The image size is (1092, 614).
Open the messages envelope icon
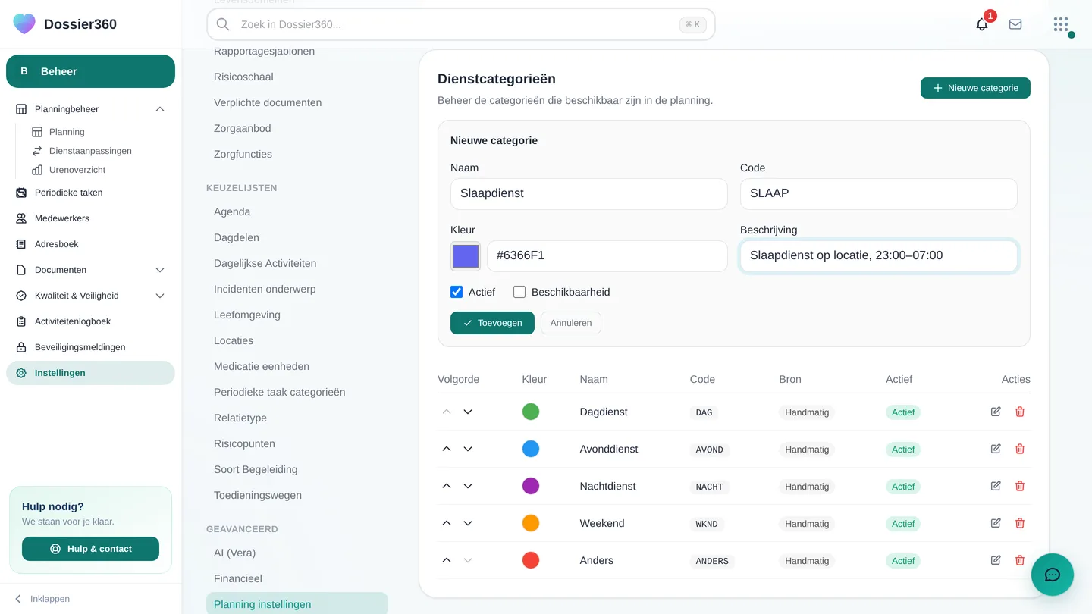1015,24
